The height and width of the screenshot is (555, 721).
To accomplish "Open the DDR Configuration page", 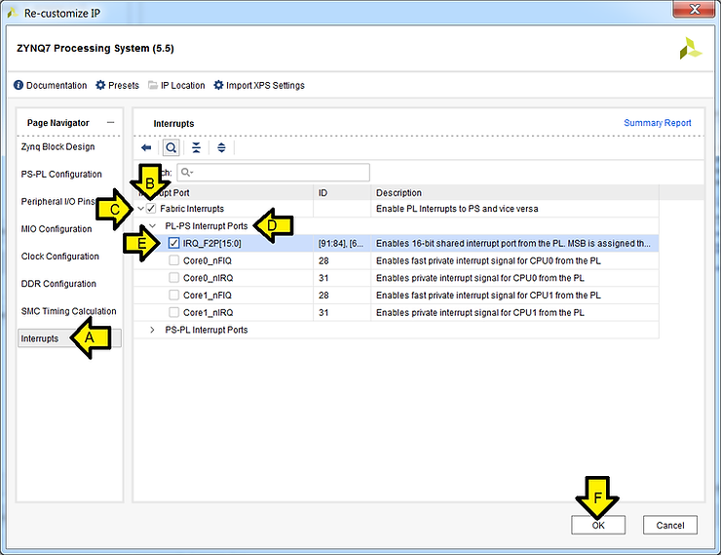I will tap(58, 284).
